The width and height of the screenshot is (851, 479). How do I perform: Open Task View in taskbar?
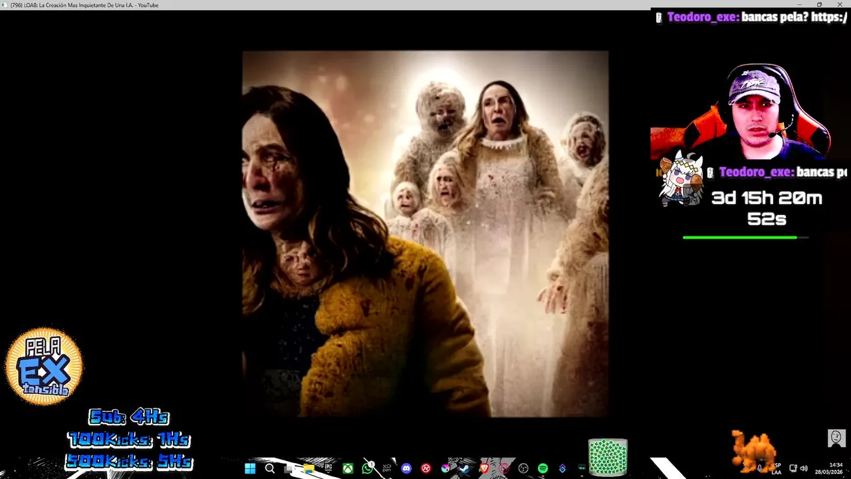(289, 469)
